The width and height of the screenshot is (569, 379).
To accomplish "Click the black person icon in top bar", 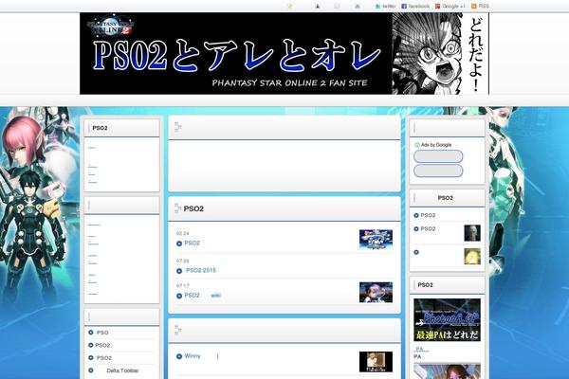I will [x=318, y=7].
